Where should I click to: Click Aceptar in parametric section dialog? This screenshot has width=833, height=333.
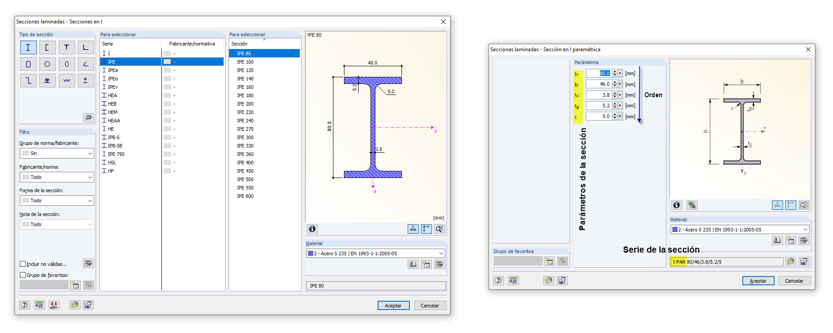(x=758, y=281)
